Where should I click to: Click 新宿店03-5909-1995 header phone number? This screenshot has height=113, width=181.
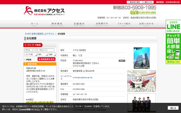tap(135, 8)
